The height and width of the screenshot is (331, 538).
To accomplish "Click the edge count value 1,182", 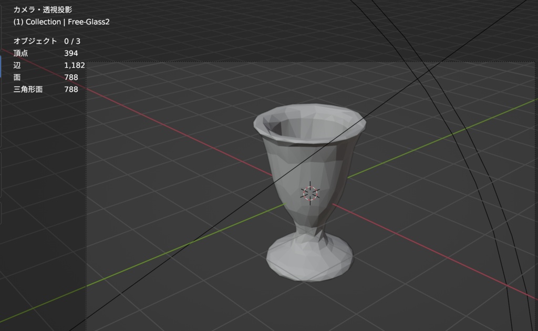I will coord(75,65).
